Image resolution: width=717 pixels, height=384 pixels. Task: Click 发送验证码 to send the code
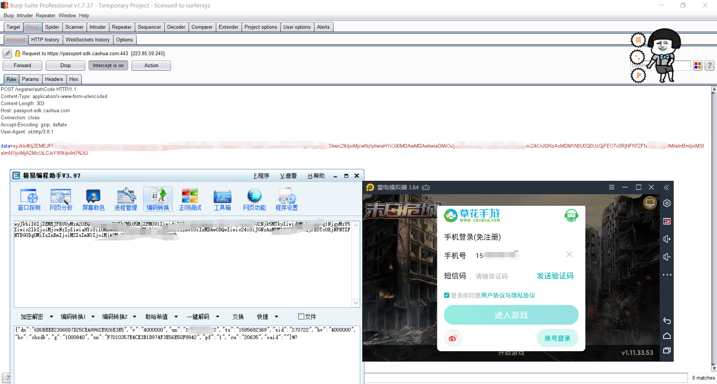click(x=555, y=276)
